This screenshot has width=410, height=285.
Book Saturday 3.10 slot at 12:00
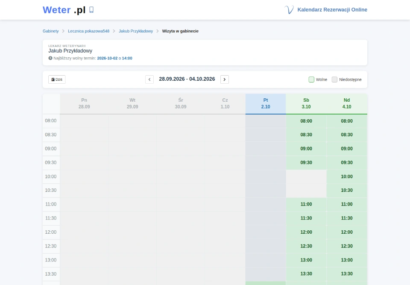coord(306,232)
